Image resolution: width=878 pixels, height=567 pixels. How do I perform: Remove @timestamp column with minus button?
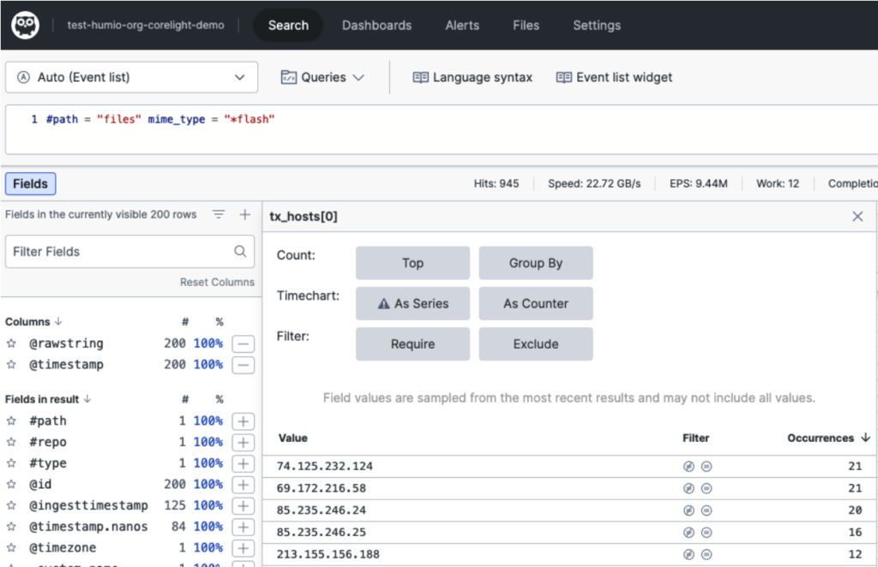[243, 365]
